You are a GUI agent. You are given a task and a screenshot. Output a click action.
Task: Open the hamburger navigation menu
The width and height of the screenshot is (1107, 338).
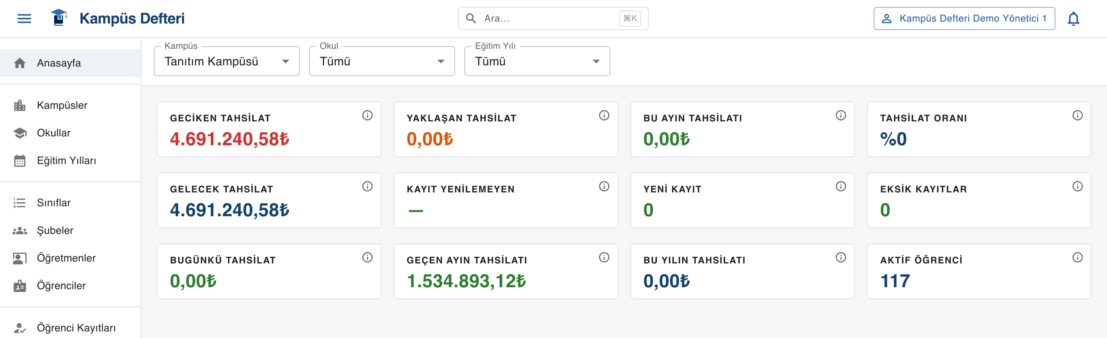point(24,18)
